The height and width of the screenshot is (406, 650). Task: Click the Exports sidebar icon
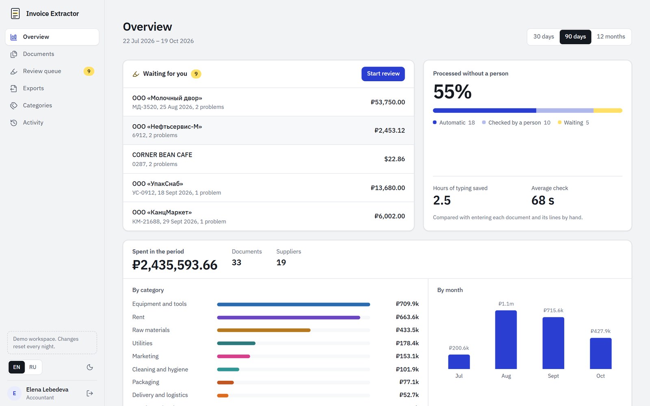pos(14,89)
